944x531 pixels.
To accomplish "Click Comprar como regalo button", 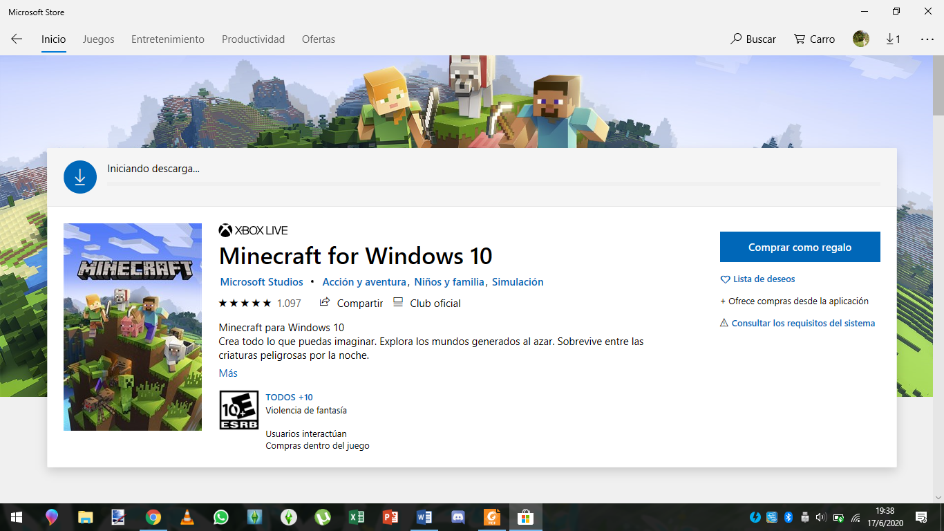I will (800, 247).
